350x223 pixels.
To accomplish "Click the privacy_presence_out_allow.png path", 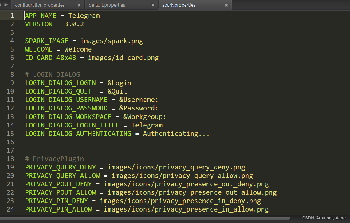I will coord(192,192).
